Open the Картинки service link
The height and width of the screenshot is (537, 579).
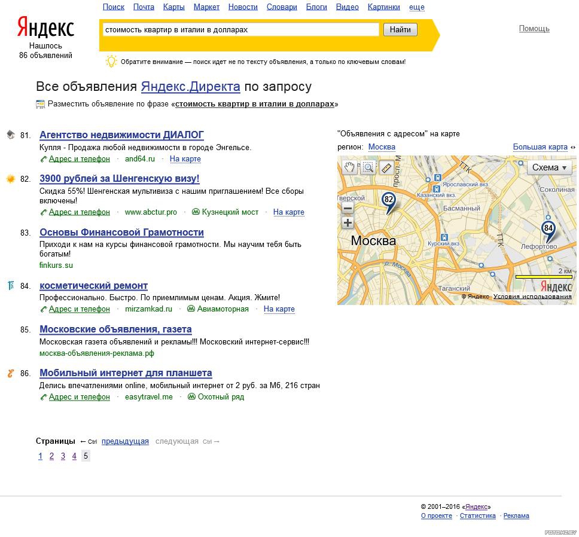coord(383,7)
